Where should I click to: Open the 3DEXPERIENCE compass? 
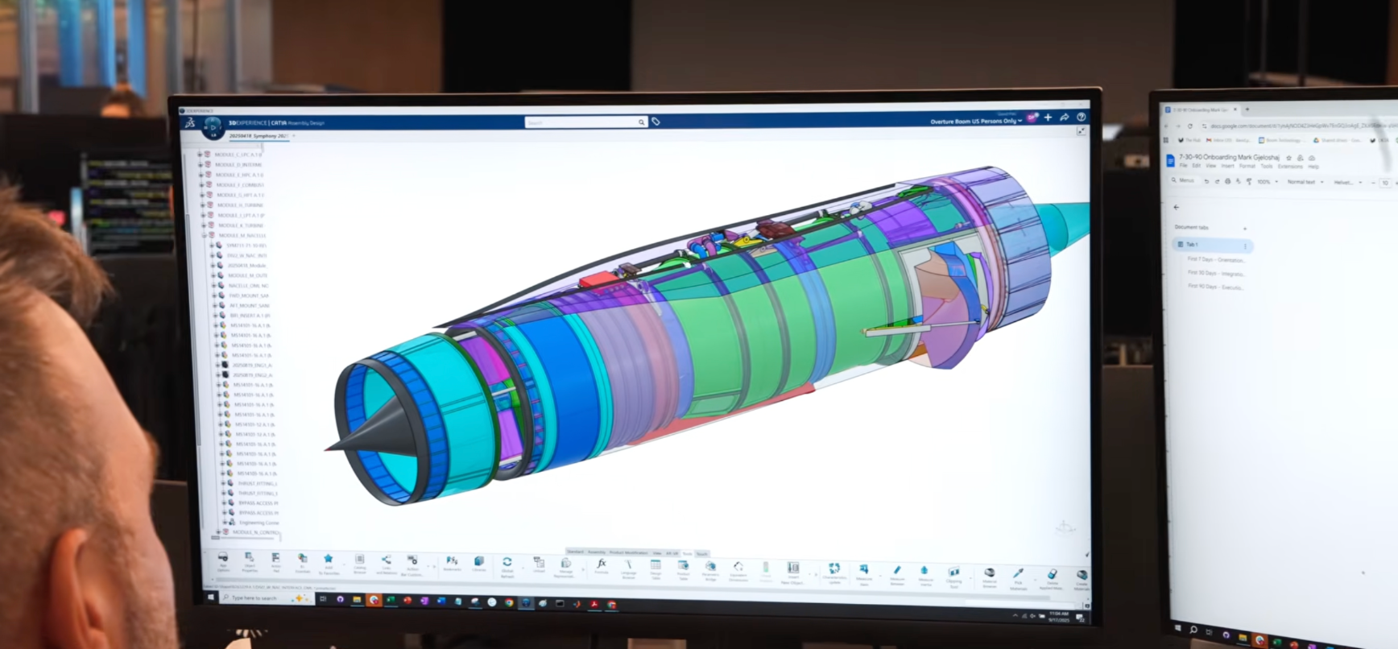(x=213, y=127)
